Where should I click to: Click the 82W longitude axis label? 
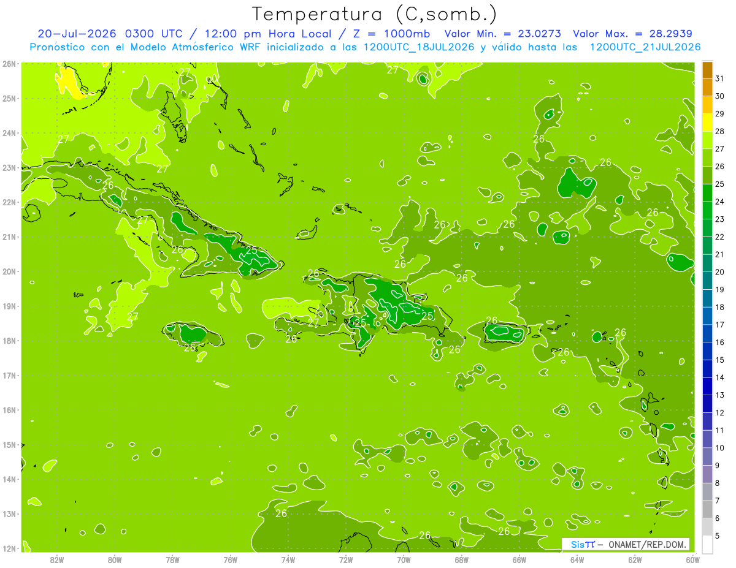[x=57, y=559]
